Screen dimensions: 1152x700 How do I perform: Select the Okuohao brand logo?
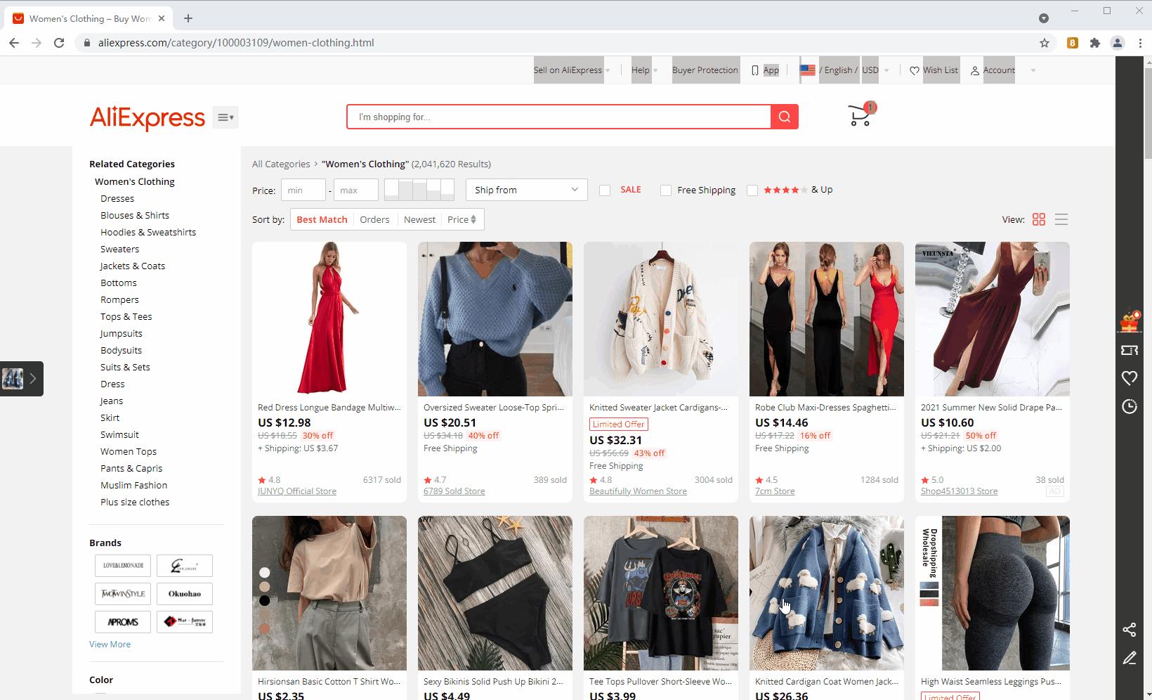(185, 594)
